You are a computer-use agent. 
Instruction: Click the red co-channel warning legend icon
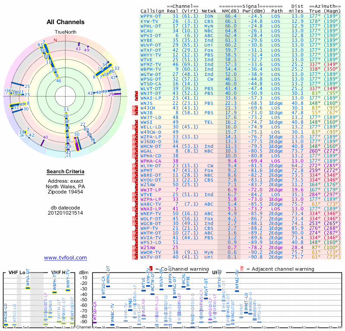tap(151, 269)
